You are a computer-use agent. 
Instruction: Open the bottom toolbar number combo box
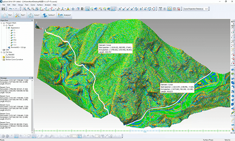click(74, 136)
